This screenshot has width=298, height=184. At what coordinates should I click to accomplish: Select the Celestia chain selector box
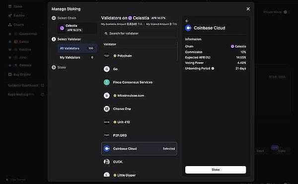77,28
